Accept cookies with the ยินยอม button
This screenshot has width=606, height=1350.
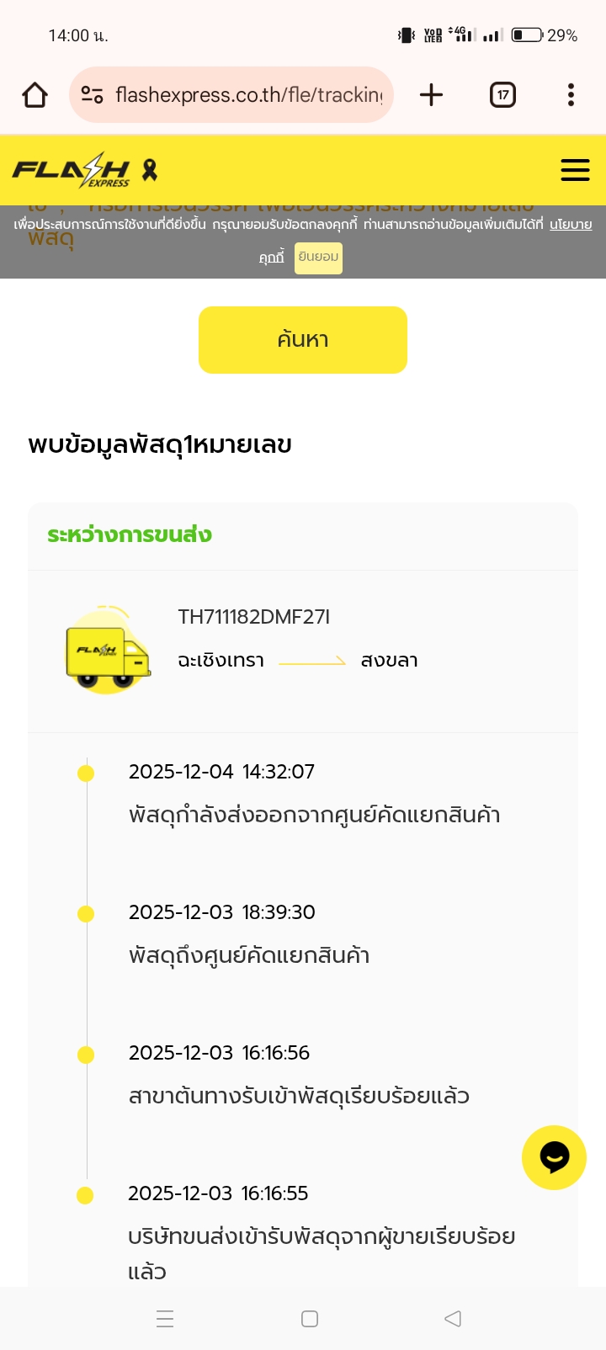tap(318, 258)
